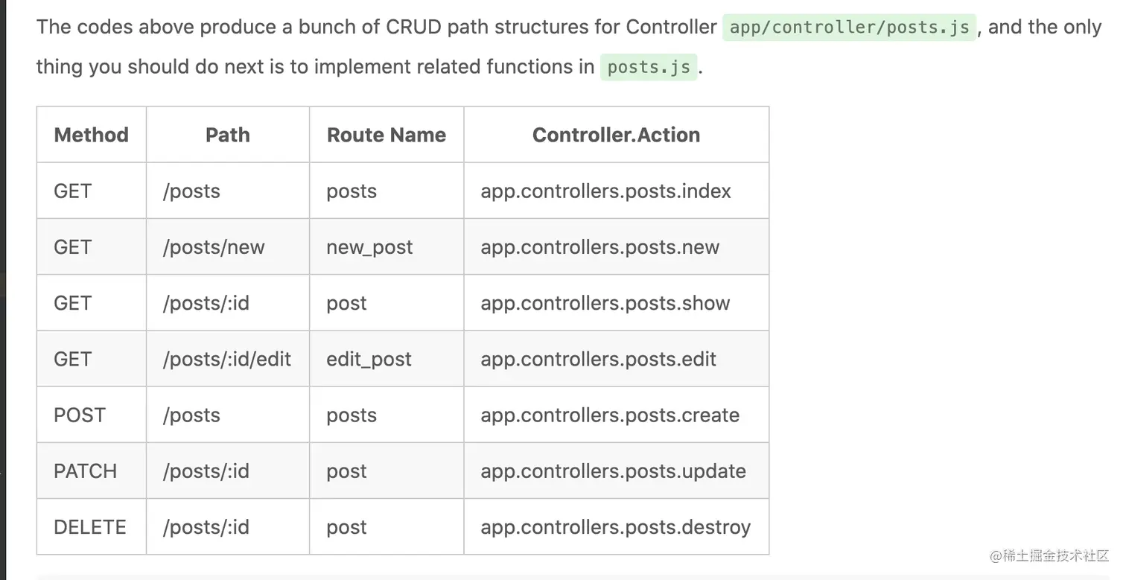The width and height of the screenshot is (1126, 580).
Task: Click the POST method cell
Action: (80, 415)
